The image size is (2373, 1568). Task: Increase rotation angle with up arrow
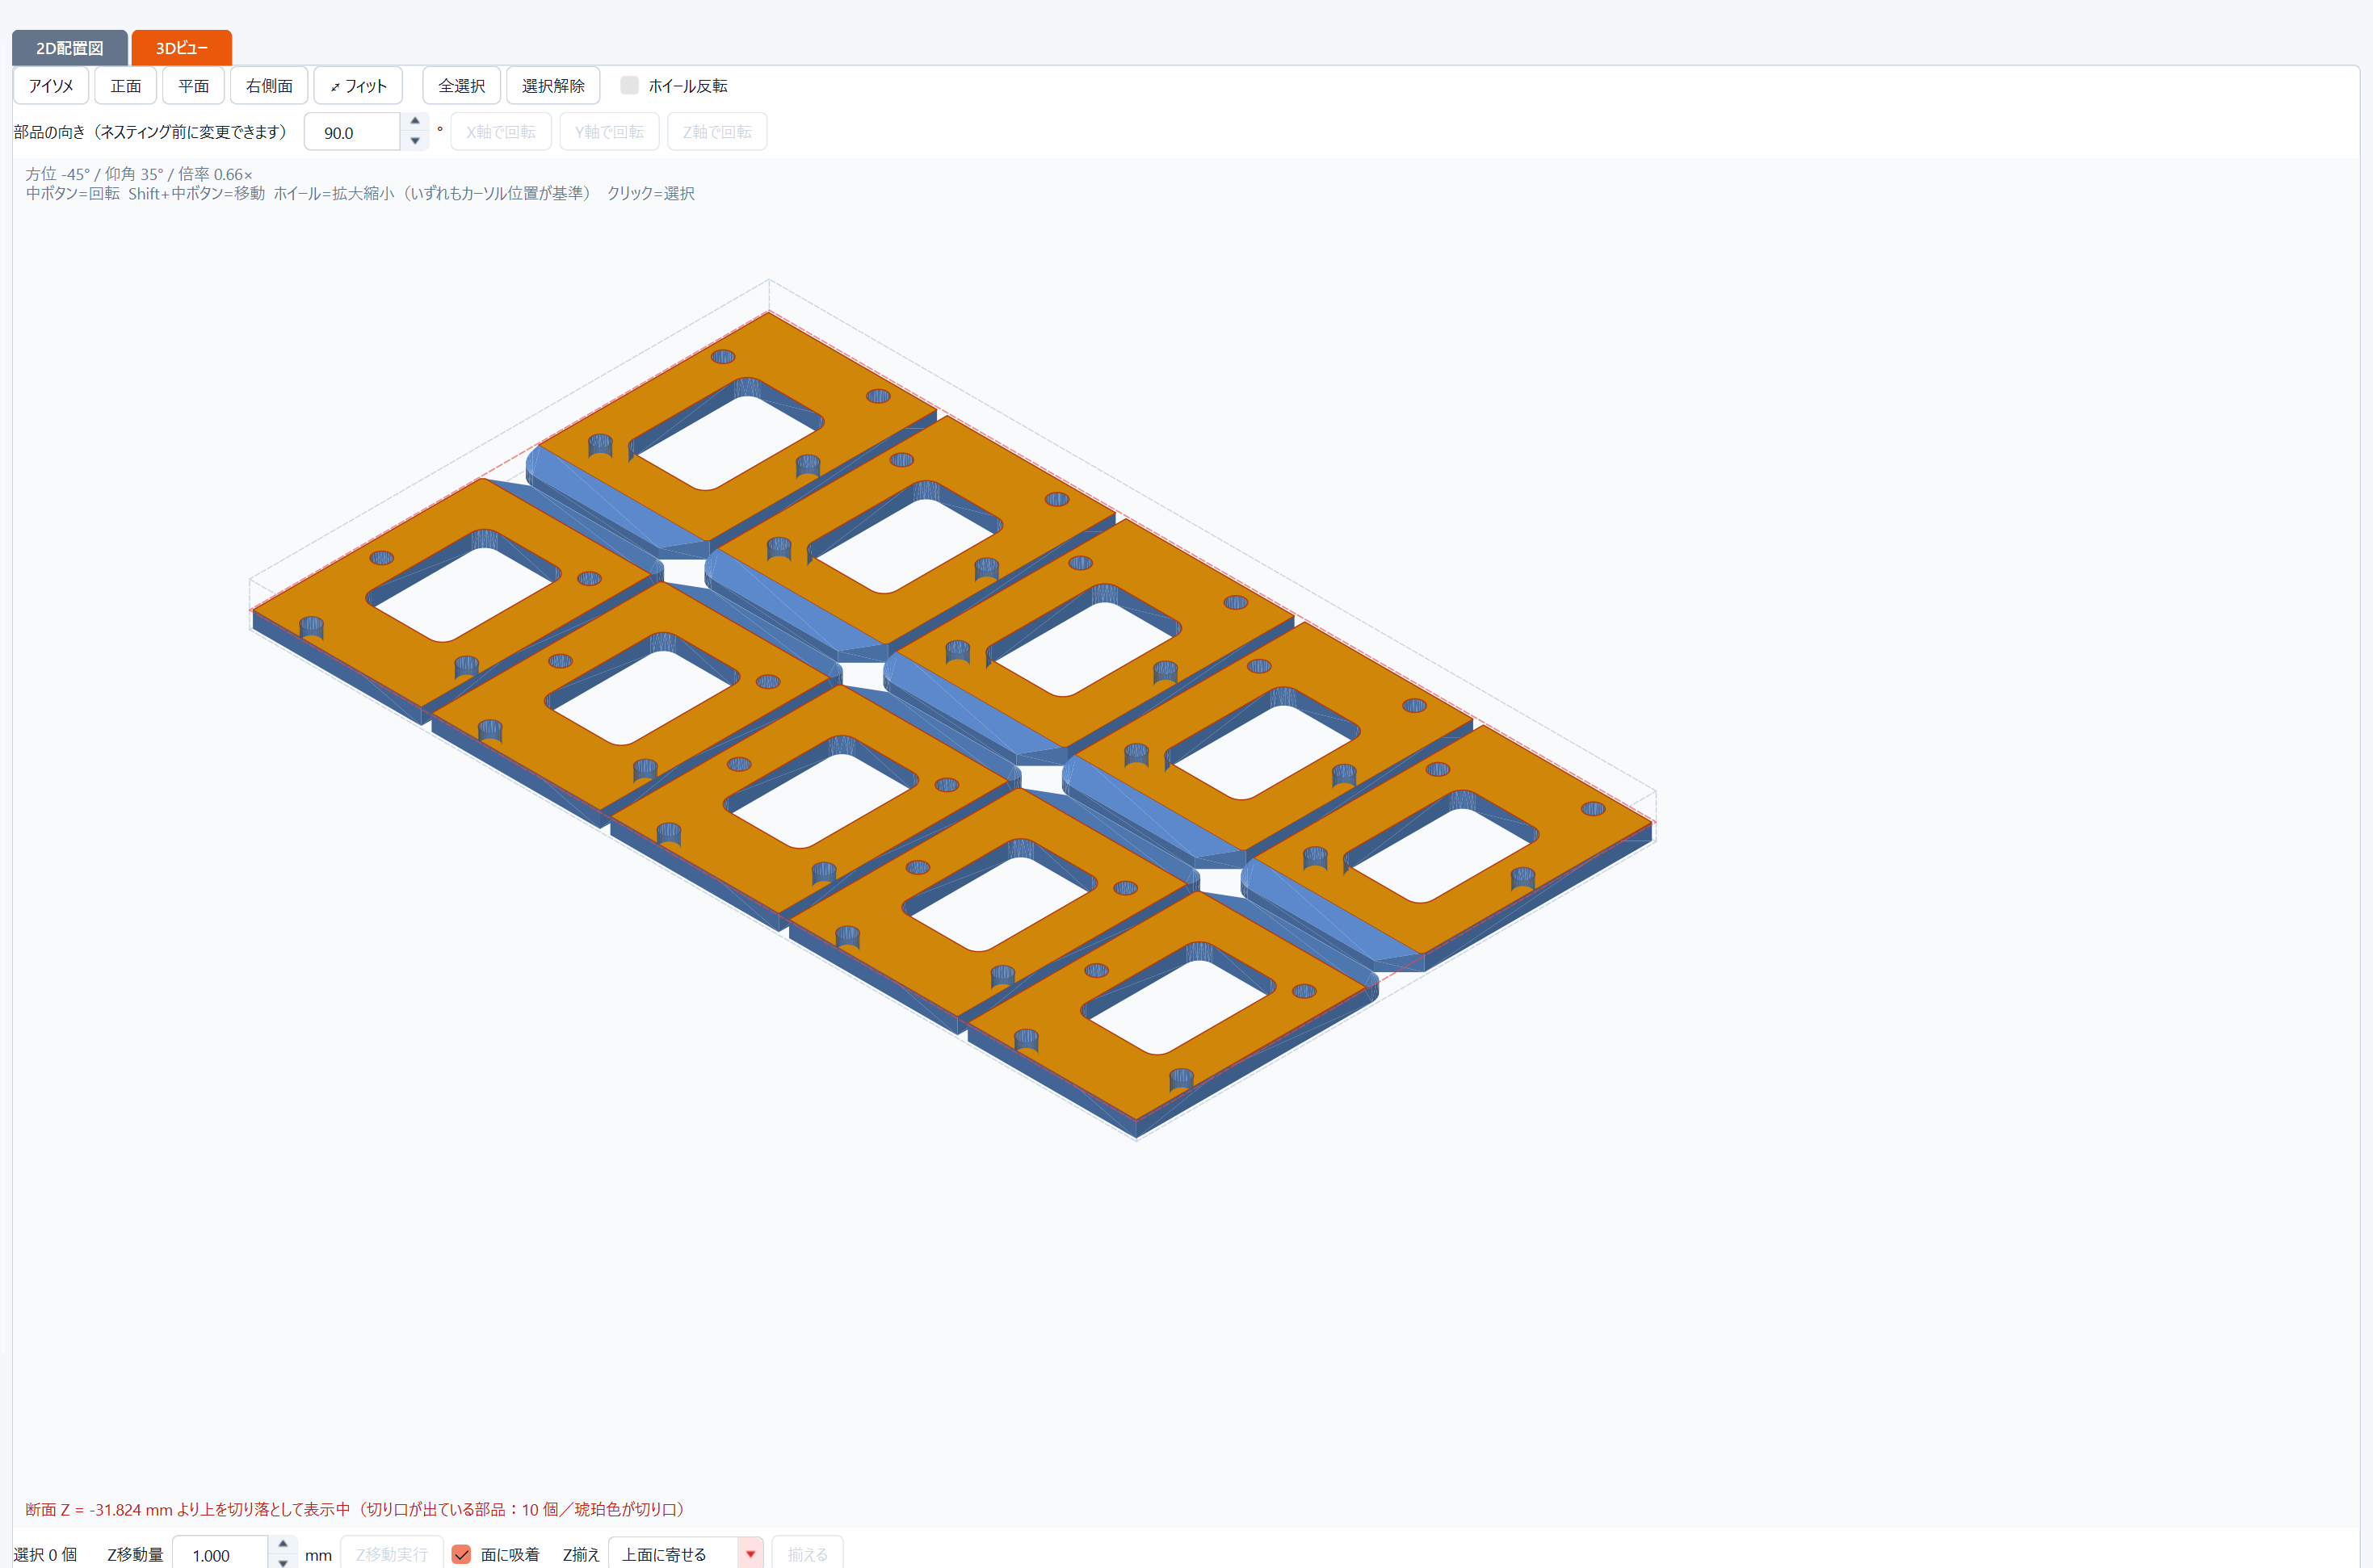415,122
